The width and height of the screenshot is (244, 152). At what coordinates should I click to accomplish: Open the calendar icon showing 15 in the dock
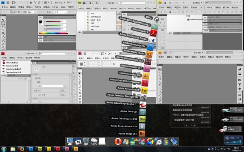(78, 141)
